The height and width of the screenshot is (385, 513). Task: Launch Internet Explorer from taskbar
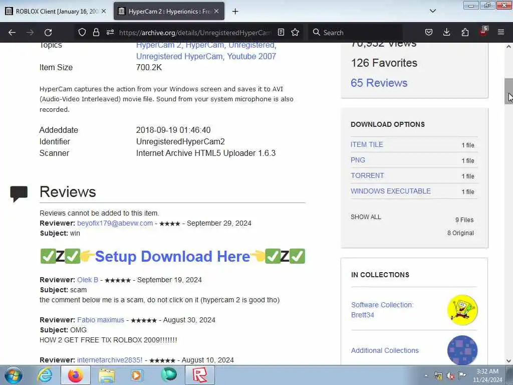point(45,375)
